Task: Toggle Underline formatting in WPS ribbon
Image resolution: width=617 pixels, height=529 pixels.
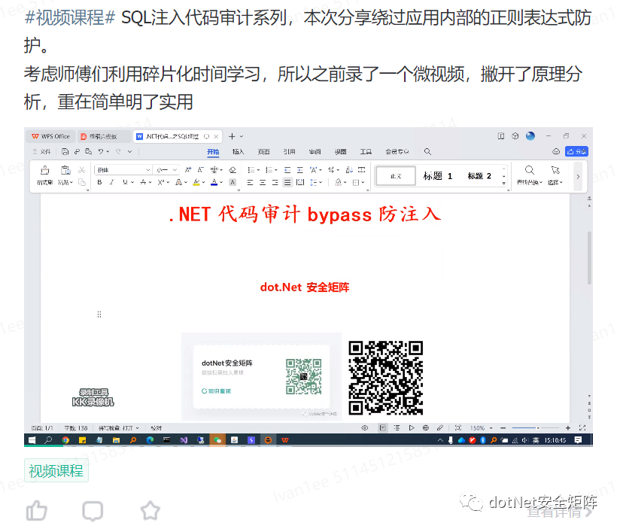Action: click(125, 182)
